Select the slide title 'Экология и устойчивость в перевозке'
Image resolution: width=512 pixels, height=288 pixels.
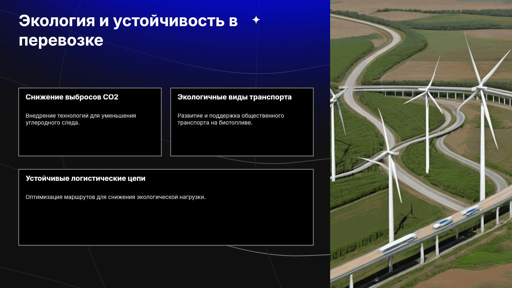pyautogui.click(x=128, y=30)
